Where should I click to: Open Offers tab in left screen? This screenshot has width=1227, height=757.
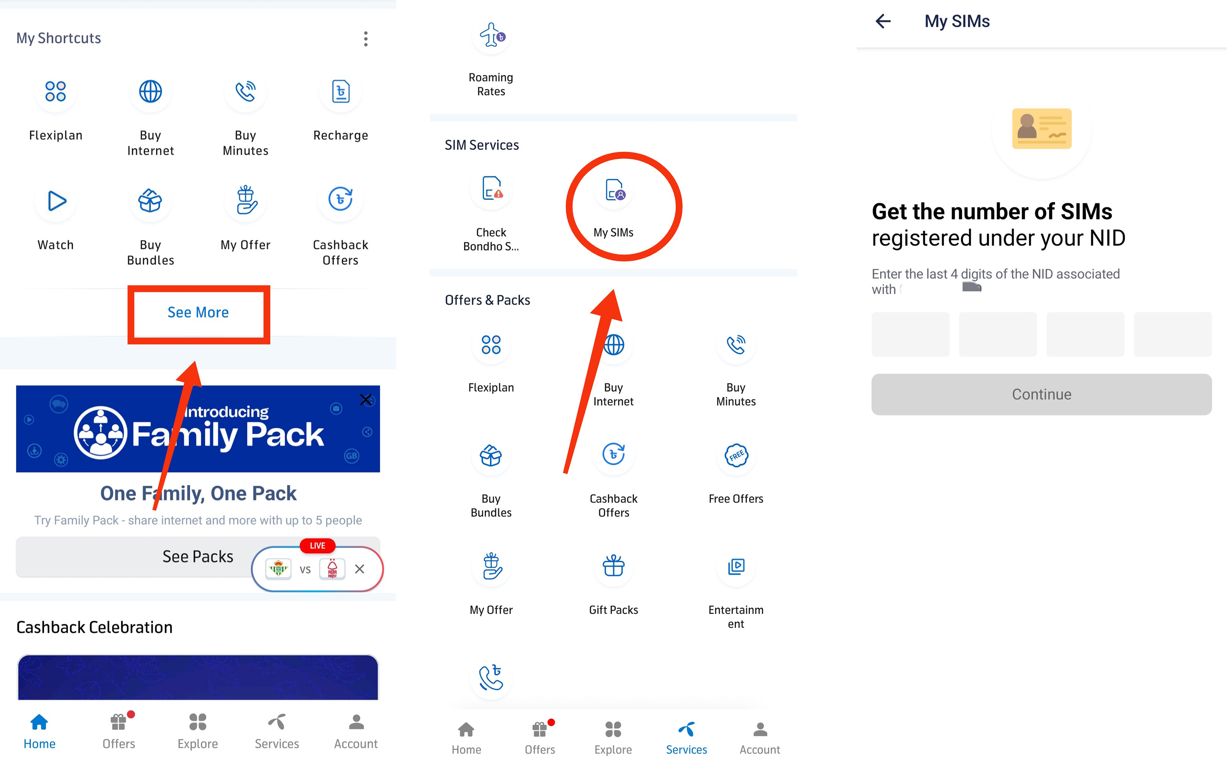pyautogui.click(x=119, y=731)
